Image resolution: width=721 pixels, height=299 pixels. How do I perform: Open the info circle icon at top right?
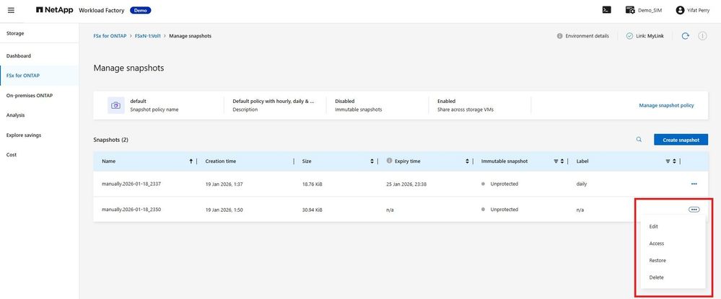click(702, 36)
